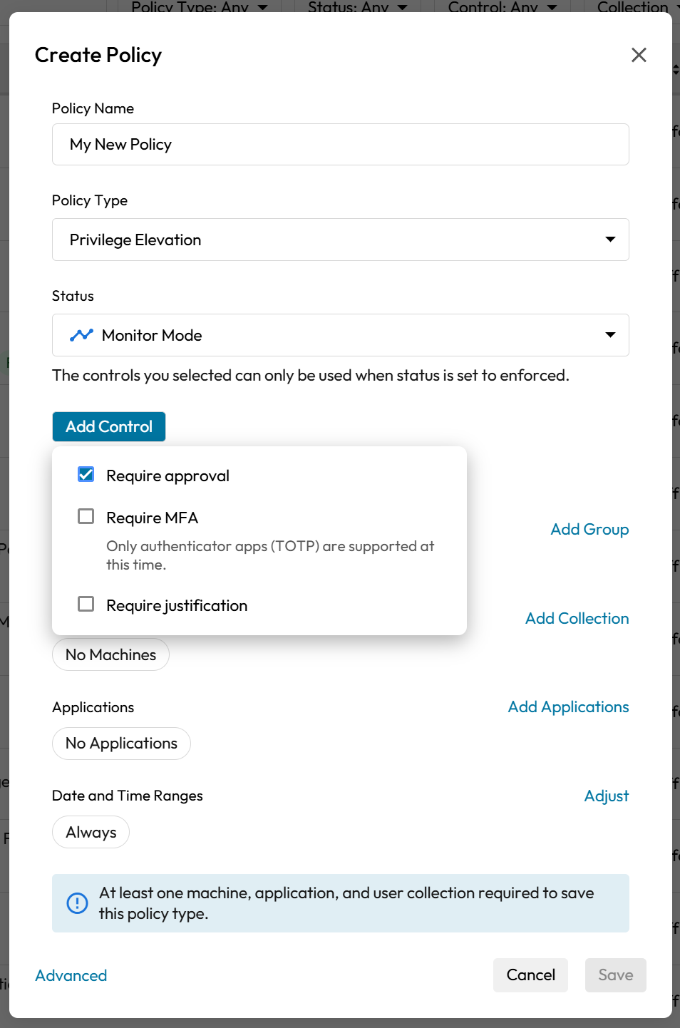
Task: Uncheck the Require approval checkbox
Action: (86, 475)
